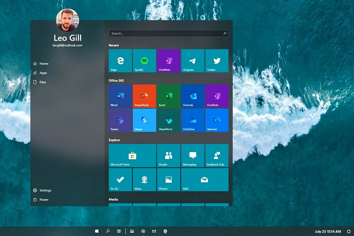
Task: Open the SharePoint tile
Action: point(169,120)
